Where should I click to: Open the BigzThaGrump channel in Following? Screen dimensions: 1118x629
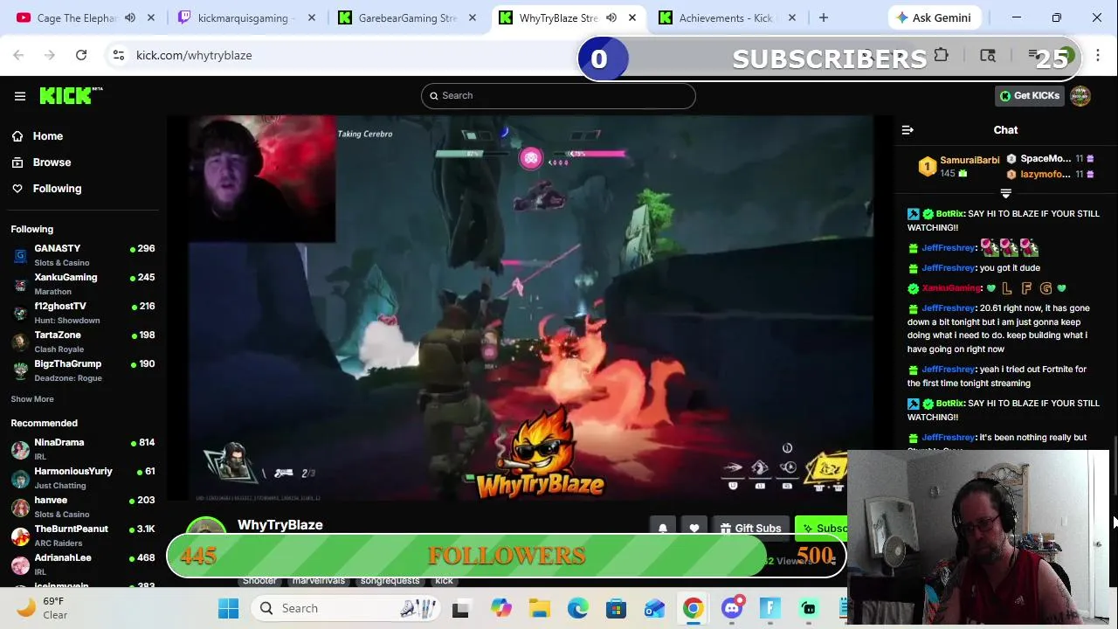point(84,370)
